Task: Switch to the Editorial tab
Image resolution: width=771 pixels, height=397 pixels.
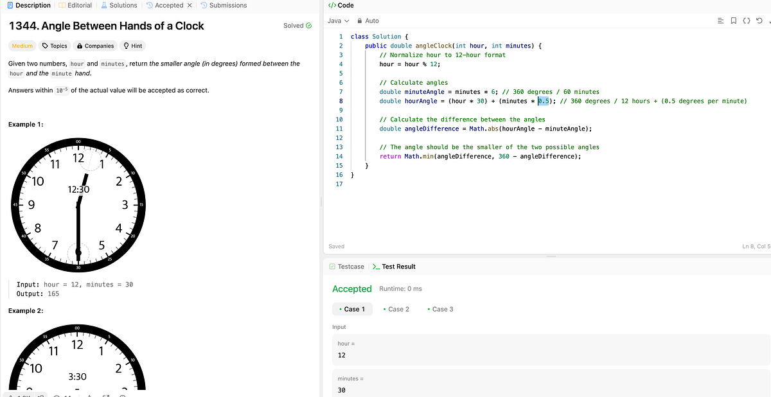Action: [x=76, y=5]
